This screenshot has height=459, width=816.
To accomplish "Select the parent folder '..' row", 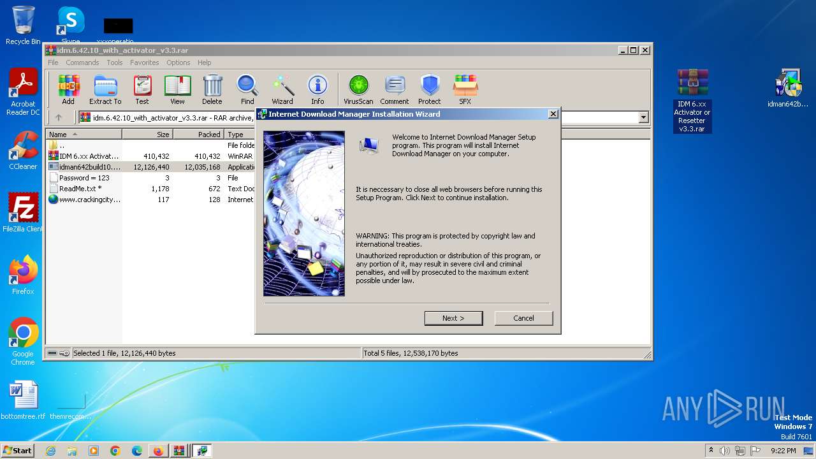I will (150, 145).
